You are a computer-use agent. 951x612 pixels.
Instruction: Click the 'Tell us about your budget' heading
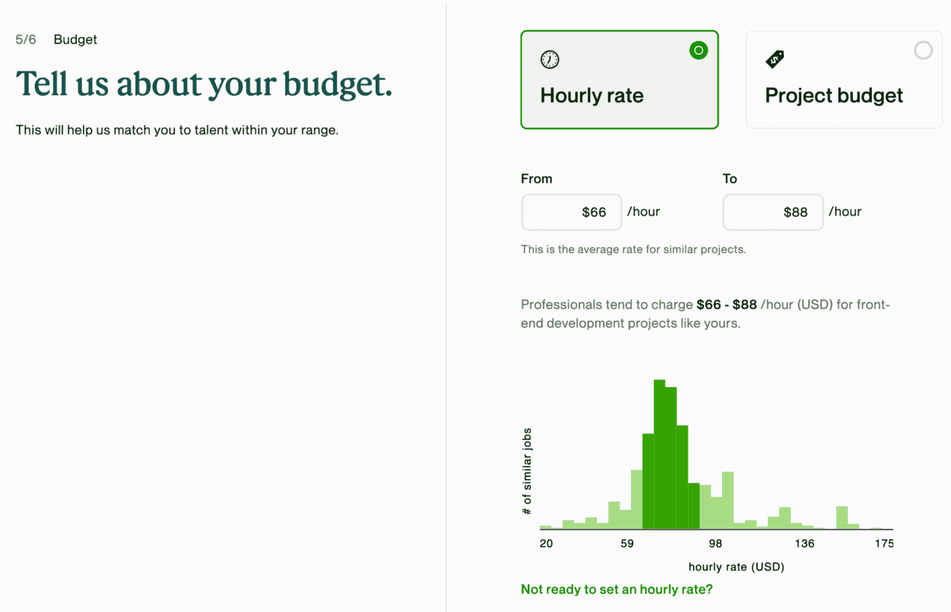click(203, 84)
